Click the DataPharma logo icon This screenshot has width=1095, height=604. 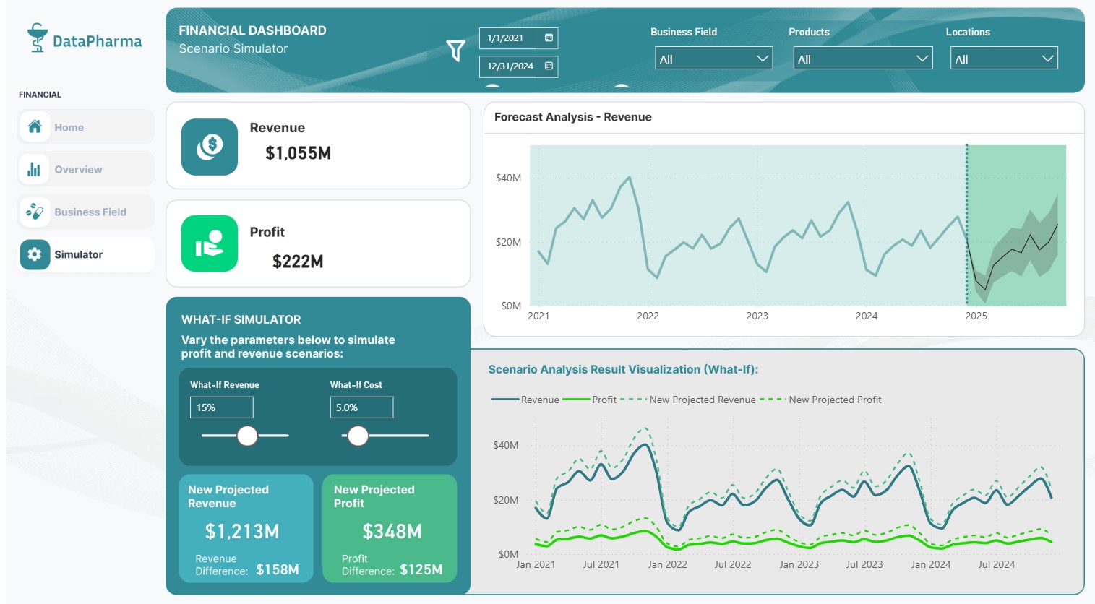tap(37, 38)
